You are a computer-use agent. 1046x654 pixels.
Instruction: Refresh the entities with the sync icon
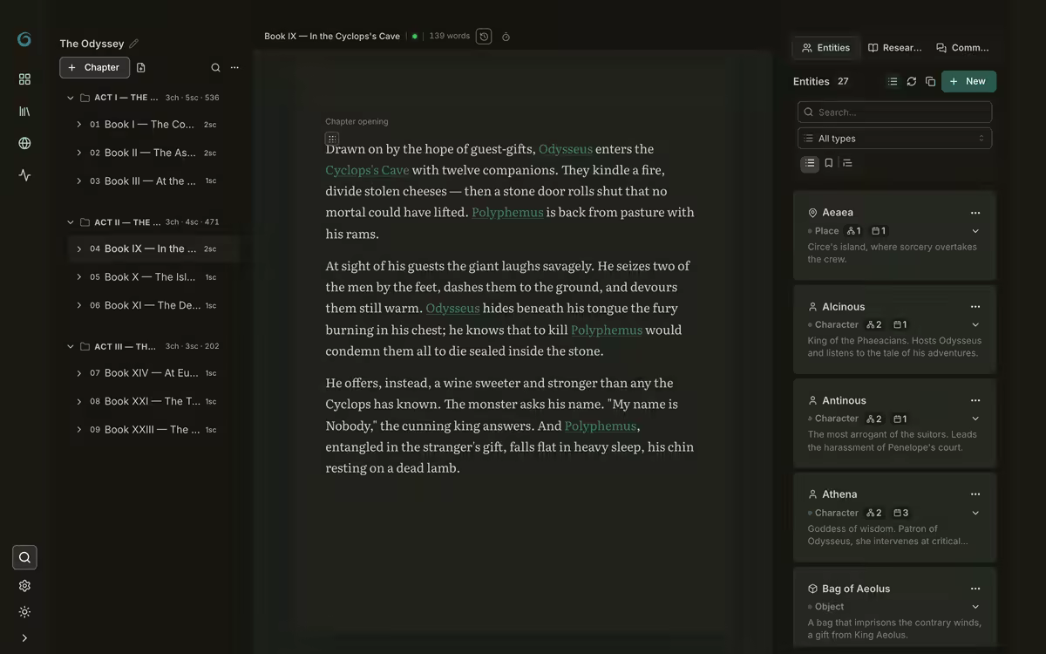tap(912, 81)
